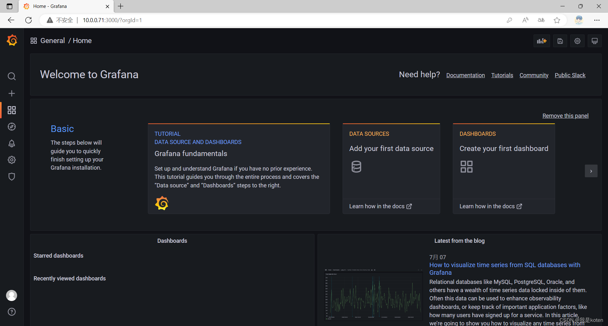Click the password key icon in address bar
The width and height of the screenshot is (608, 326).
[510, 20]
